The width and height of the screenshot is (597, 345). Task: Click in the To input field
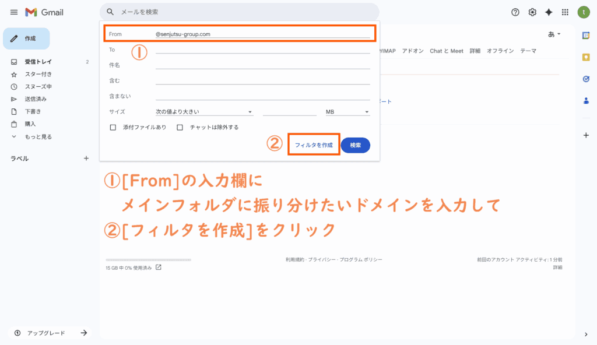[262, 50]
